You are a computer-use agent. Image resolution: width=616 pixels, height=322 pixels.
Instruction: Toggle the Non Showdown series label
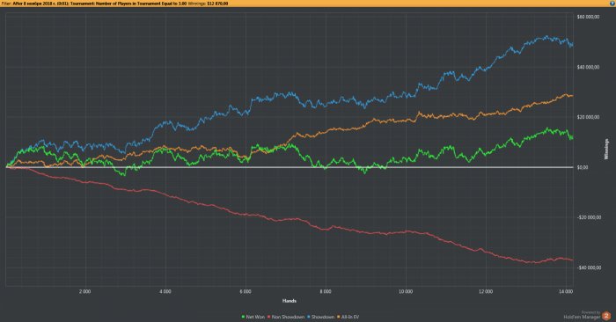click(288, 317)
